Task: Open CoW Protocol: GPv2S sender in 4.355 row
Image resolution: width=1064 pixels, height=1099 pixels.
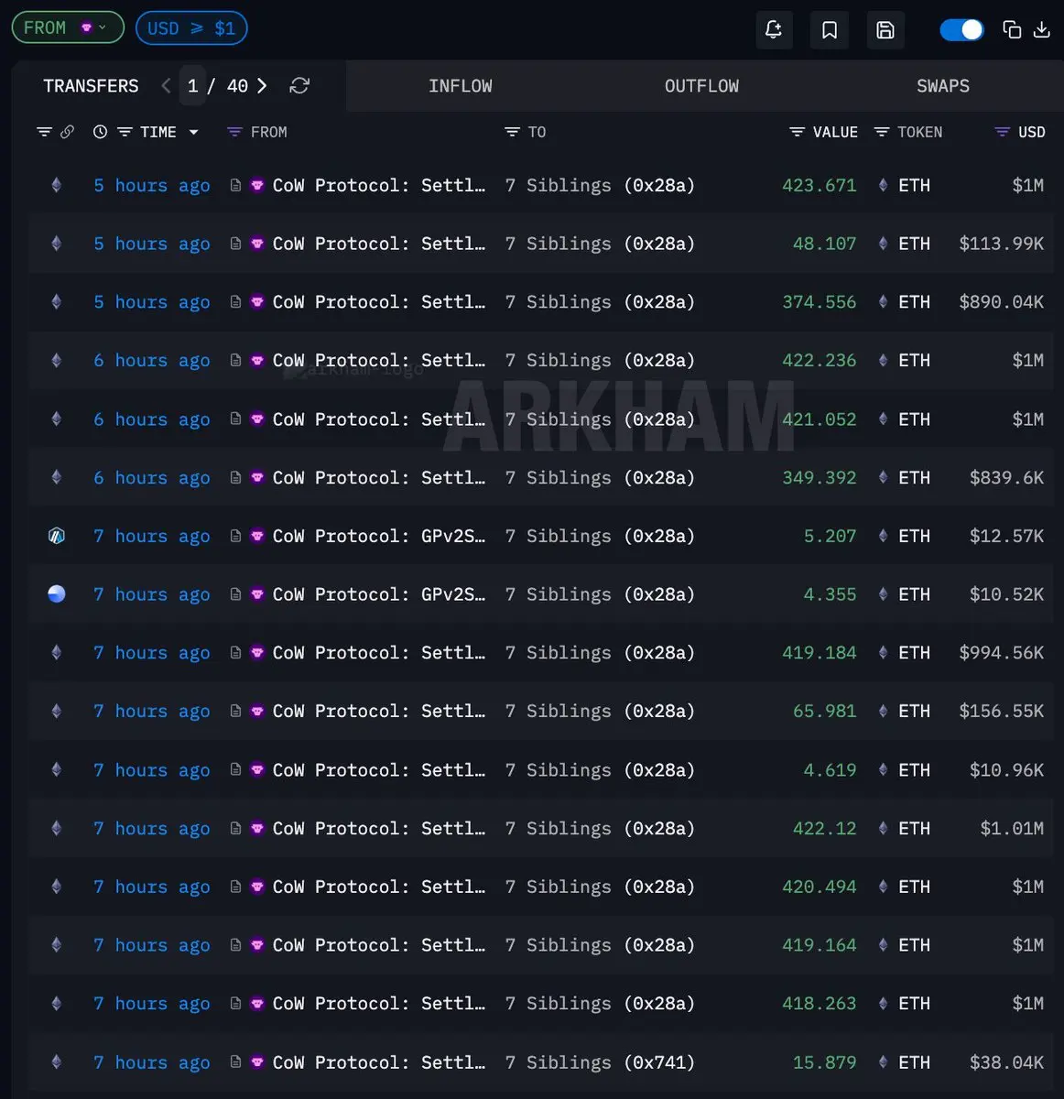Action: click(x=379, y=594)
